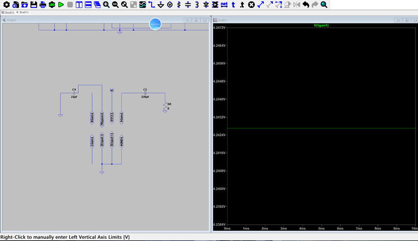The height and width of the screenshot is (241, 418).
Task: Select the Draw Wire tool
Action: pyautogui.click(x=152, y=4)
